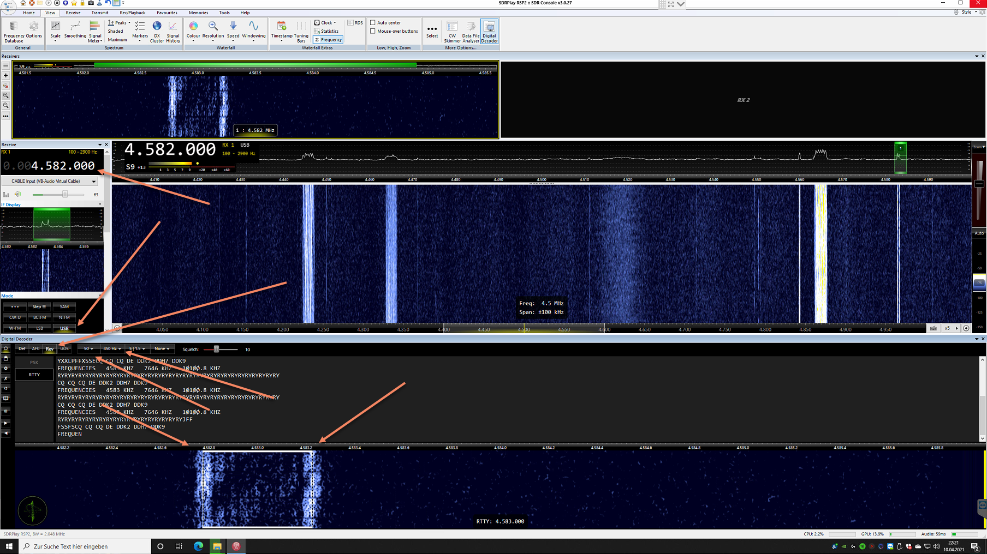The height and width of the screenshot is (554, 987).
Task: Open the Markers tool
Action: pyautogui.click(x=140, y=32)
